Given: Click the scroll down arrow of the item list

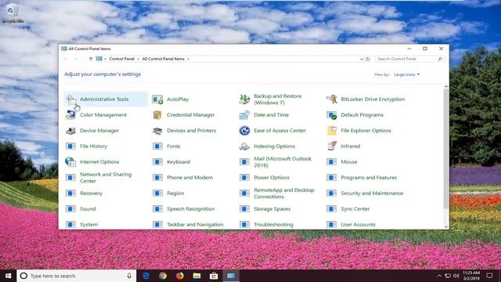Looking at the screenshot, I should click(446, 226).
